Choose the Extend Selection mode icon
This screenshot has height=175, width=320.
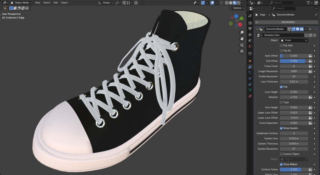15,8
